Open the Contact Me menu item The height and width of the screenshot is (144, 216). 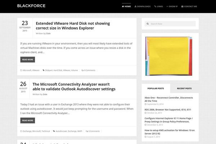point(189,6)
